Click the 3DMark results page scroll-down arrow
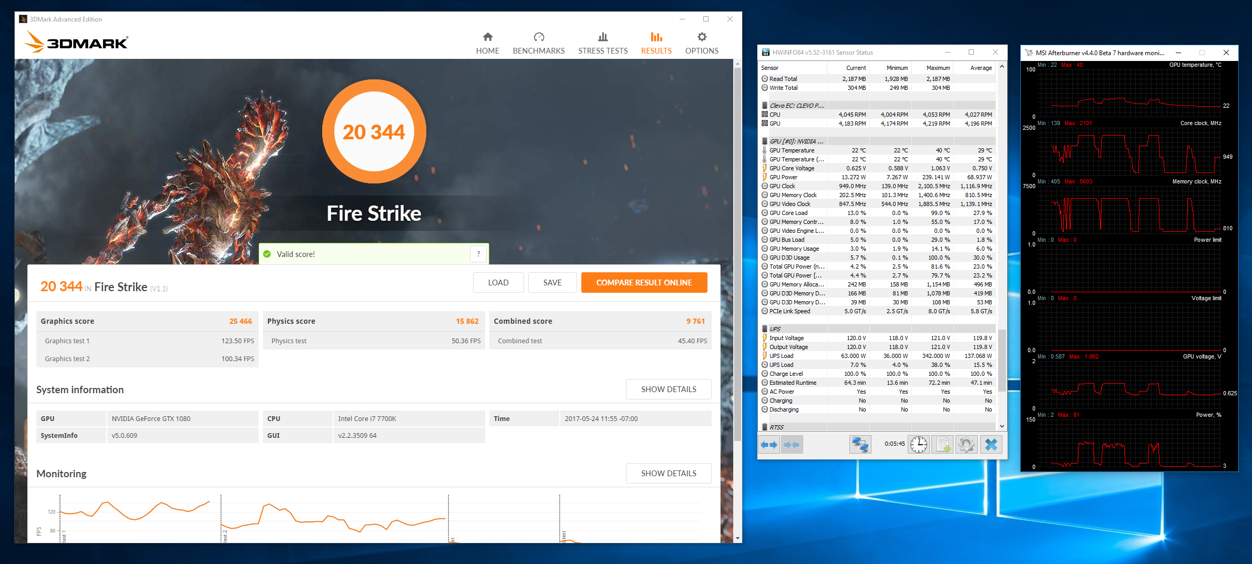Image resolution: width=1252 pixels, height=564 pixels. [738, 538]
